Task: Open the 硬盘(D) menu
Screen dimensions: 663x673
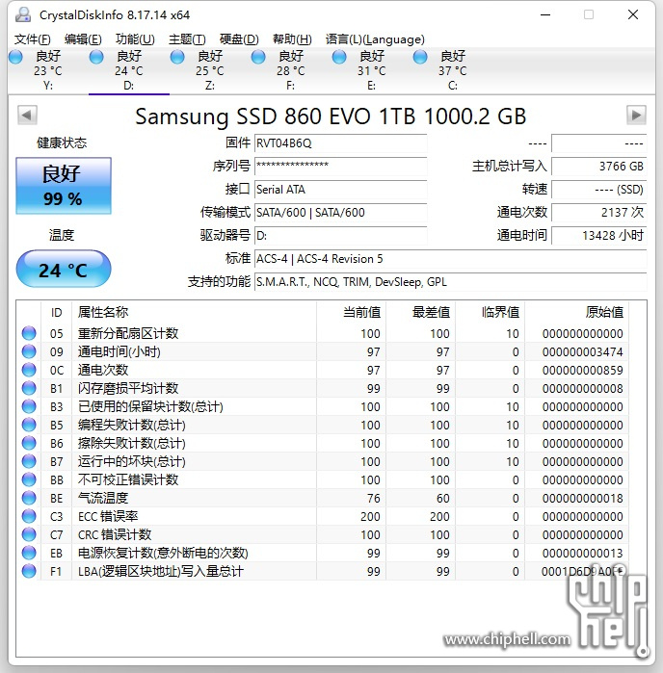Action: [239, 39]
